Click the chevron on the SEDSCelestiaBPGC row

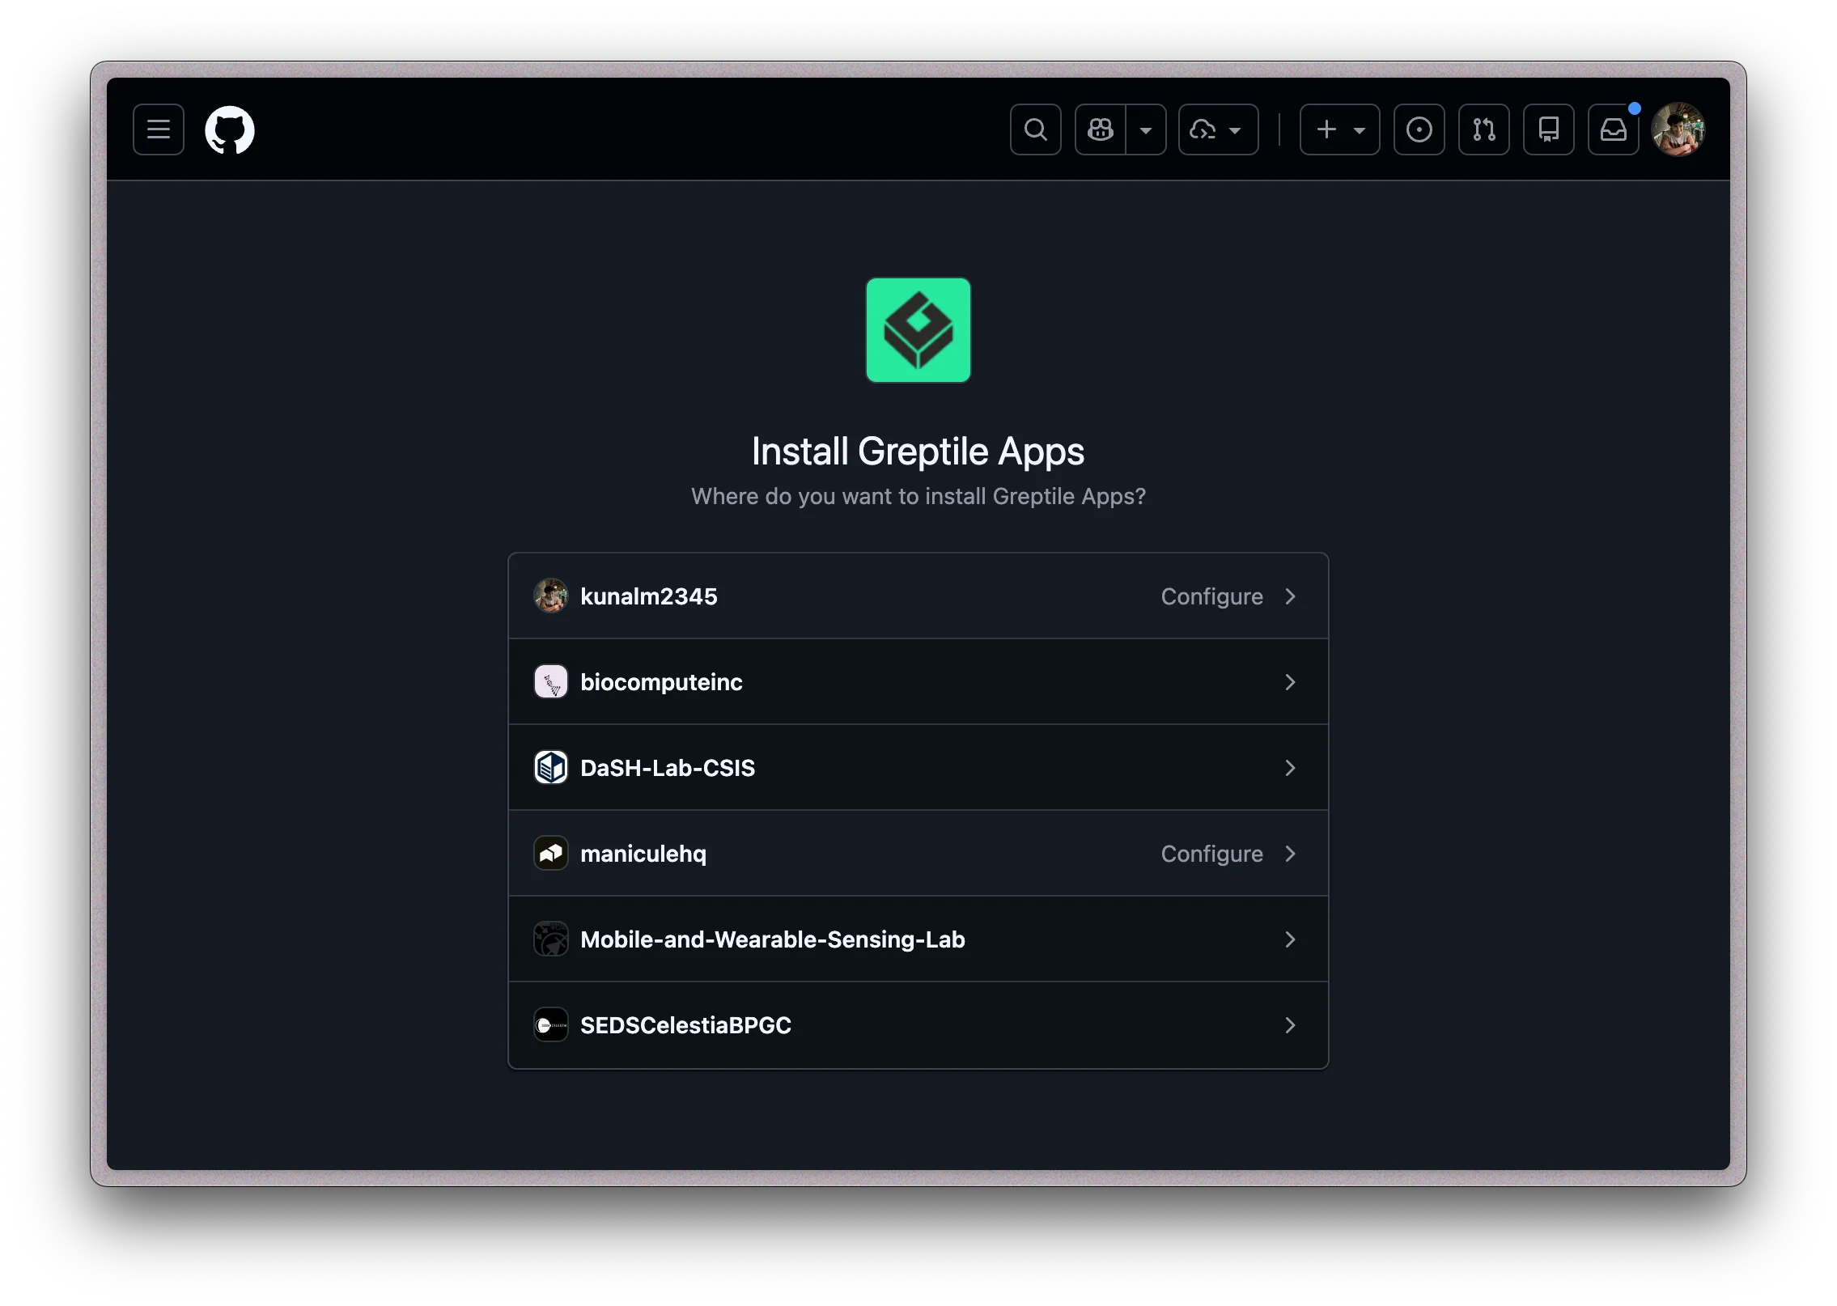click(1291, 1025)
